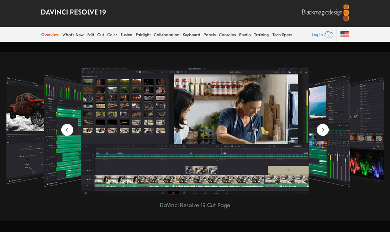Select the small overlay clip on upper track
Screen dimensions: 390x232
click(201, 170)
